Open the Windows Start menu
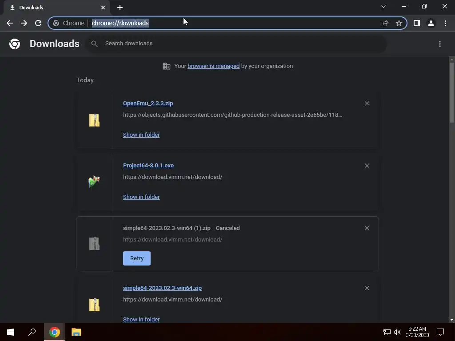Viewport: 455px width, 341px height. 11,332
